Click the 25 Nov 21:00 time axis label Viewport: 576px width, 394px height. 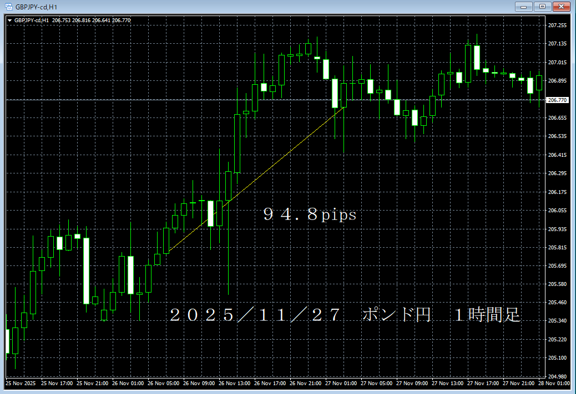[x=93, y=383]
